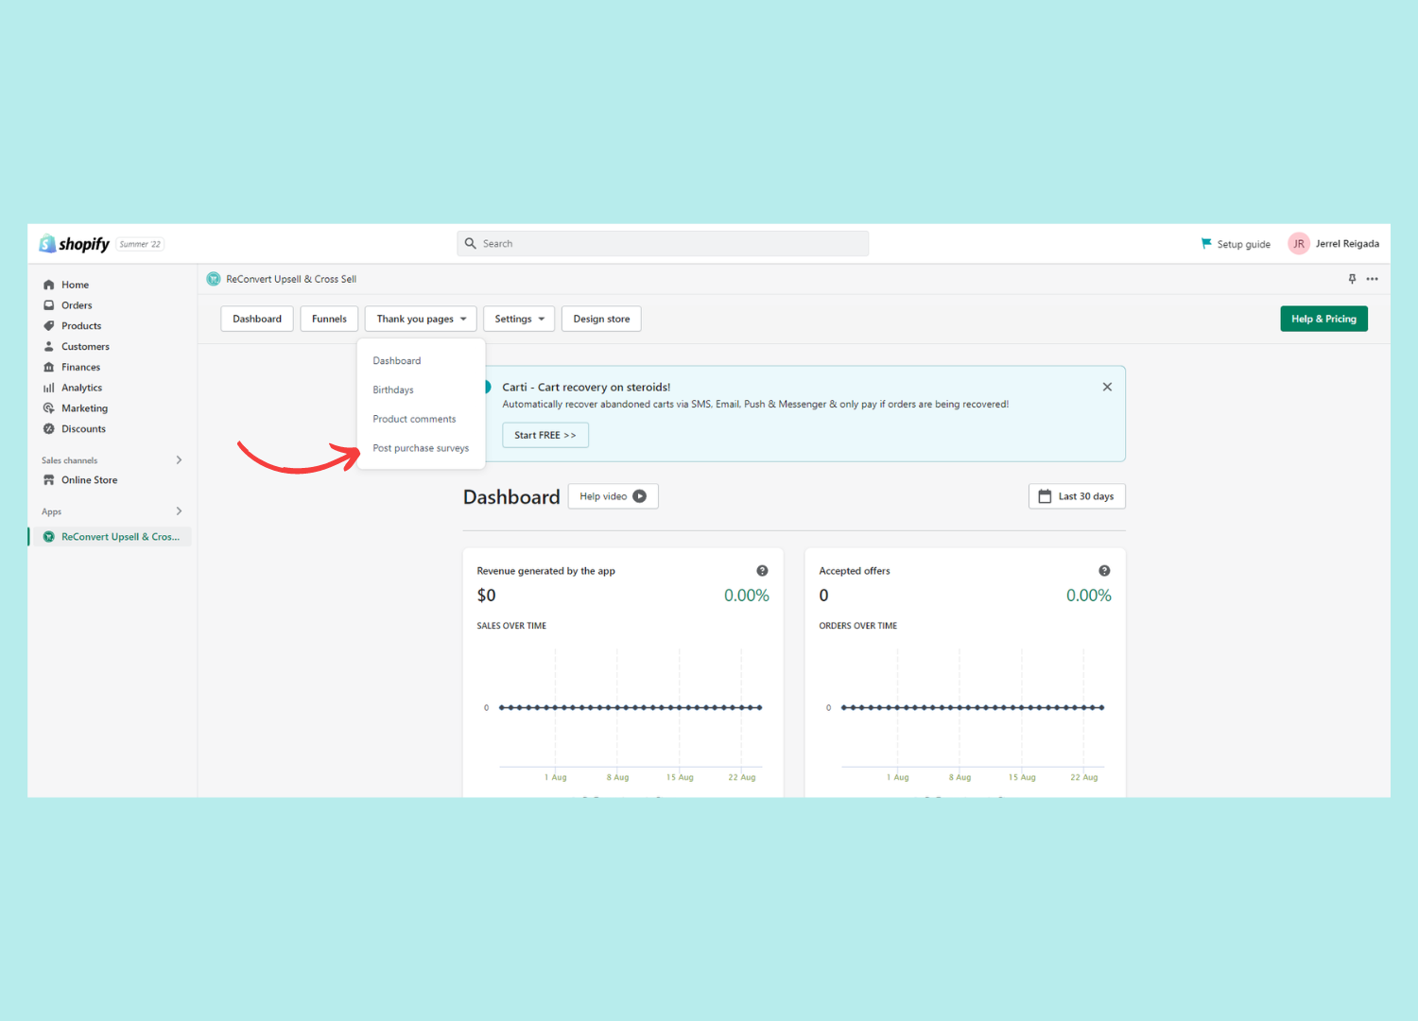Choose Post purchase surveys menu item

click(x=421, y=448)
